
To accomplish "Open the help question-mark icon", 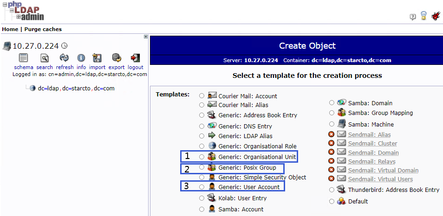I will pos(413,17).
